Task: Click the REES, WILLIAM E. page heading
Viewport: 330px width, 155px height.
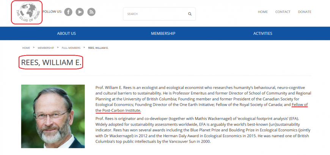Action: coord(51,62)
